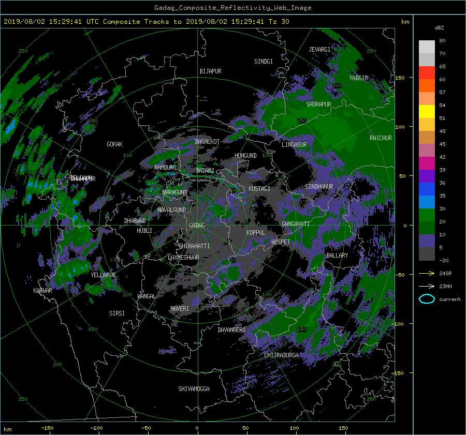This screenshot has height=435, width=466.
Task: Click the SINDHANUR city label
Action: point(319,187)
